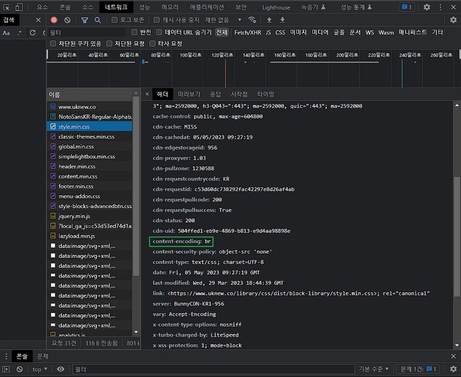461x377 pixels.
Task: Click the network 필터 input field
Action: point(87,33)
